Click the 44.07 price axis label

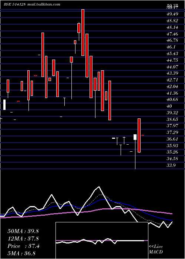[x=172, y=67]
